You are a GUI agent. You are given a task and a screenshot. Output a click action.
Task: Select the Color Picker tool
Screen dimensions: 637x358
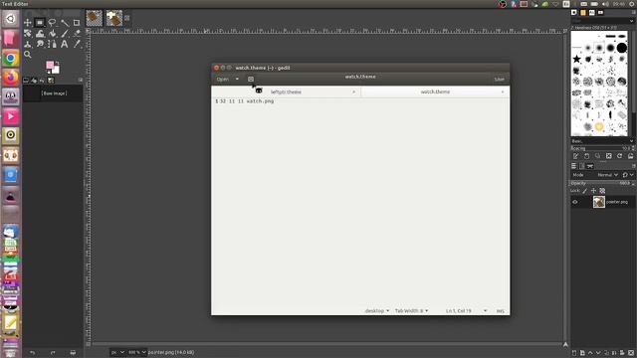click(78, 44)
